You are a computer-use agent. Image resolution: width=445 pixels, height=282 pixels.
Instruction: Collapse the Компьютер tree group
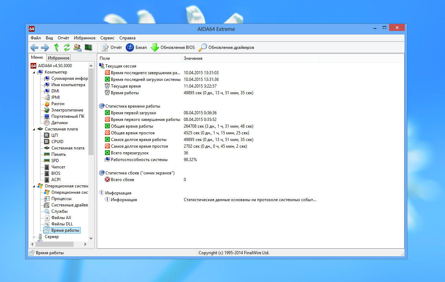tap(34, 72)
